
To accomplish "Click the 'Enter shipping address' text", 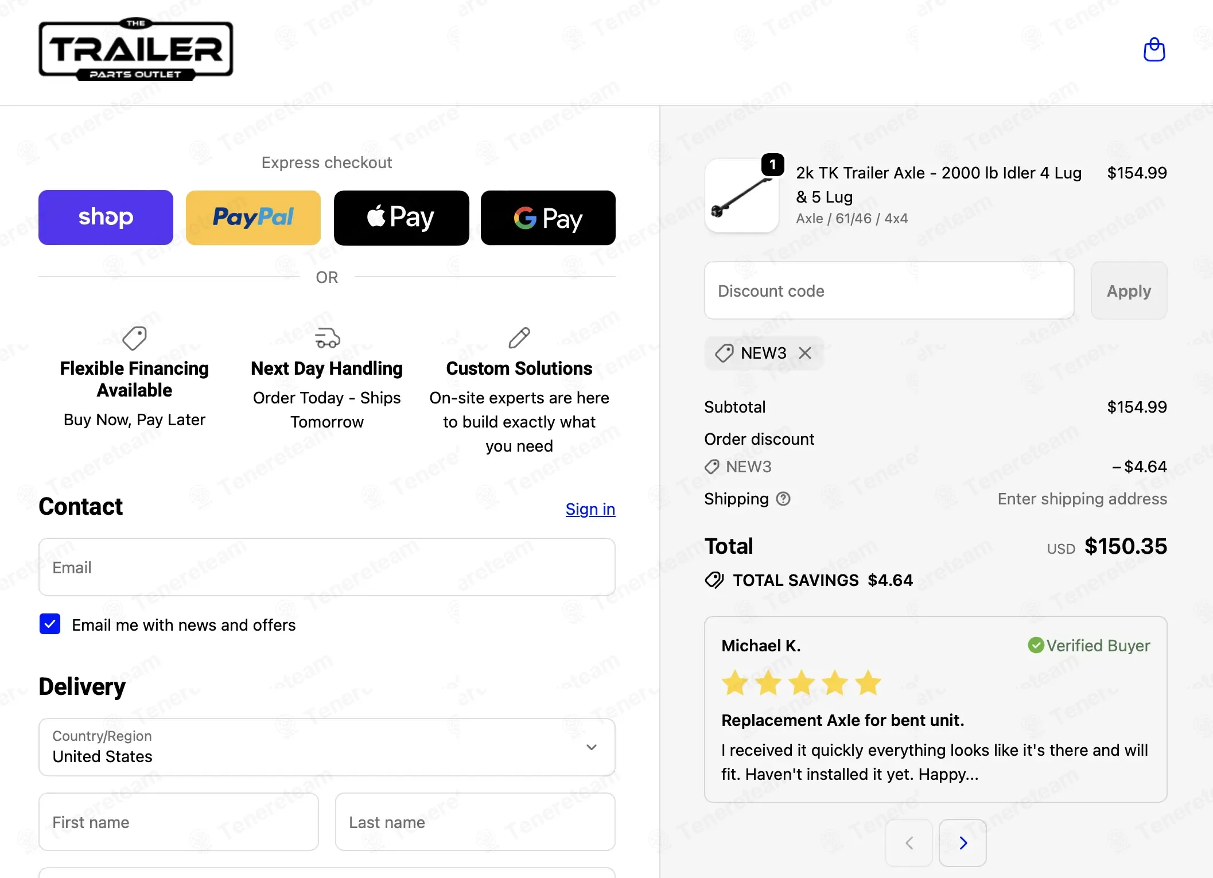I will (1082, 499).
